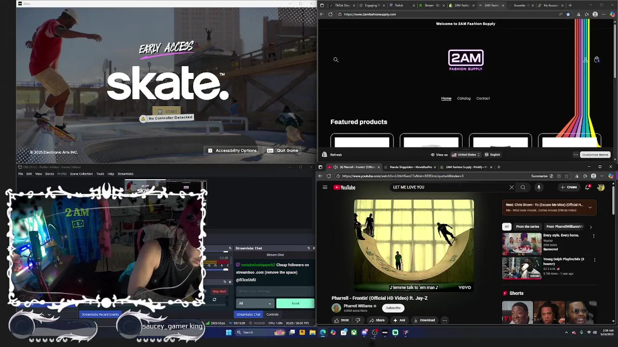
Task: Open more actions ellipsis under video
Action: click(445, 320)
